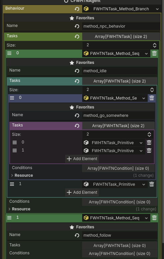Revert the method_npc_behavior Name value
The image size is (164, 259).
77,26
